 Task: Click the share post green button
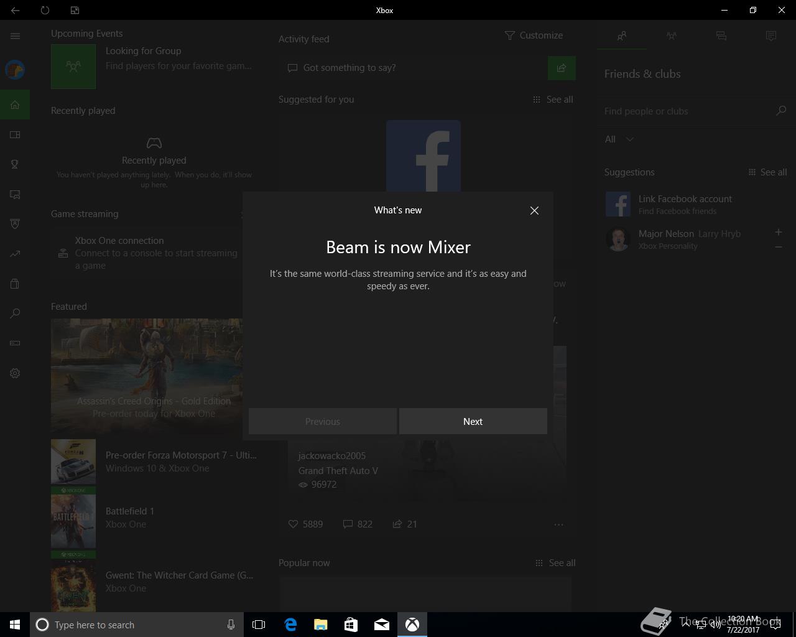[562, 68]
